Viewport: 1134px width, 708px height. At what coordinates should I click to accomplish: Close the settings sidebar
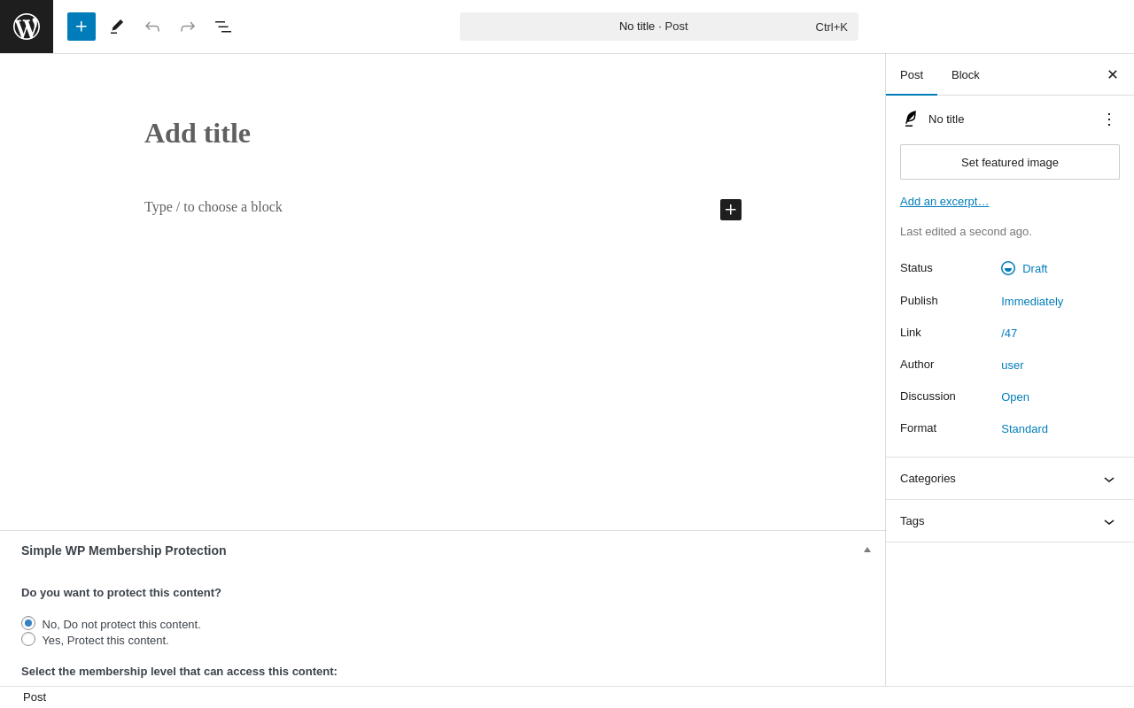click(1113, 74)
